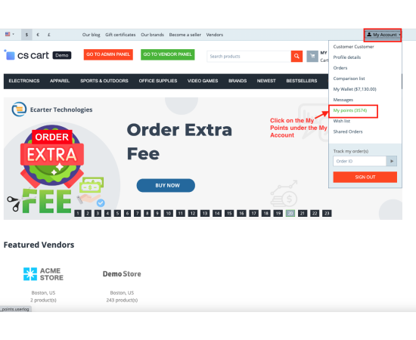Click the Ecarter Technologies logo icon

click(x=19, y=110)
